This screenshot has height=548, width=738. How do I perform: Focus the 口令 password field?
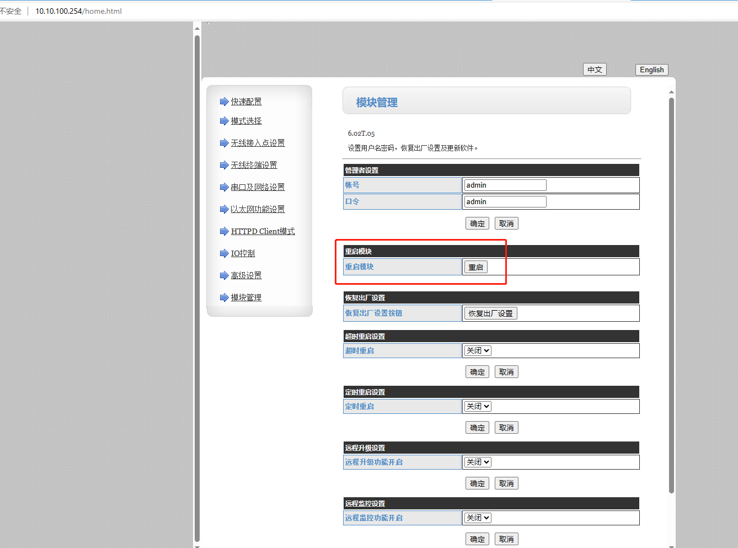click(x=505, y=202)
